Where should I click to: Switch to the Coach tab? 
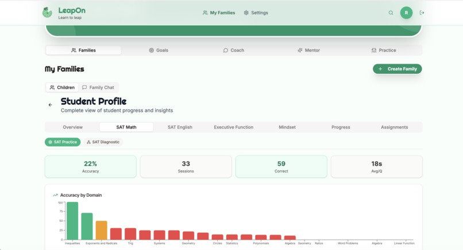click(234, 50)
